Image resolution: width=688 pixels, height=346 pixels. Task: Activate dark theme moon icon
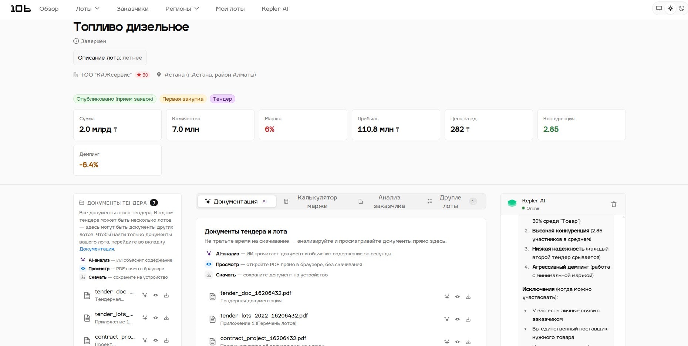tap(681, 9)
